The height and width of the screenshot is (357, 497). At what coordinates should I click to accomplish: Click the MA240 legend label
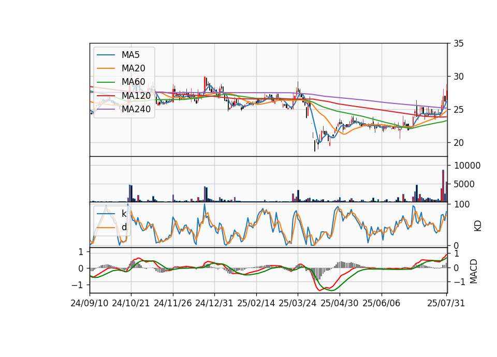(x=136, y=109)
